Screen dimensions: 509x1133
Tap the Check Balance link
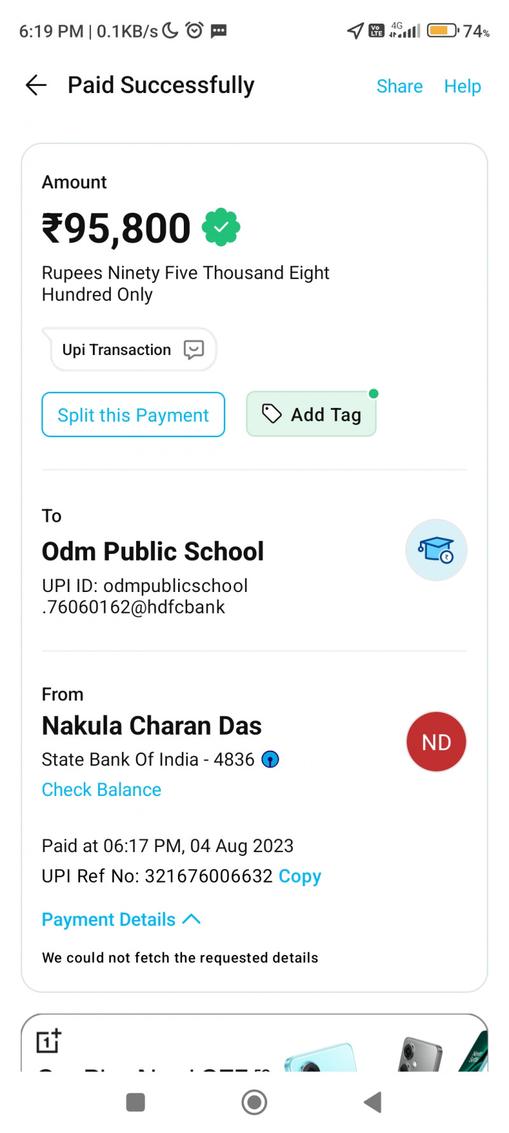click(101, 790)
